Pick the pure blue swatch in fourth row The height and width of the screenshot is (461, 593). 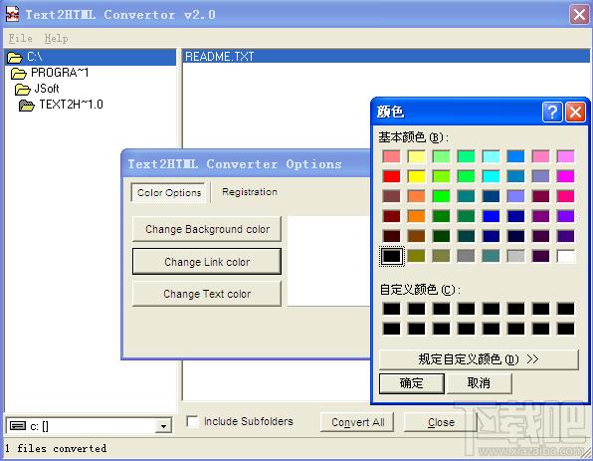(x=492, y=216)
